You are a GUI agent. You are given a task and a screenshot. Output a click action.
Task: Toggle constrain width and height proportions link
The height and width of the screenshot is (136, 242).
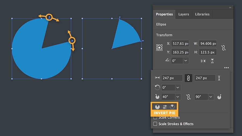point(188,78)
